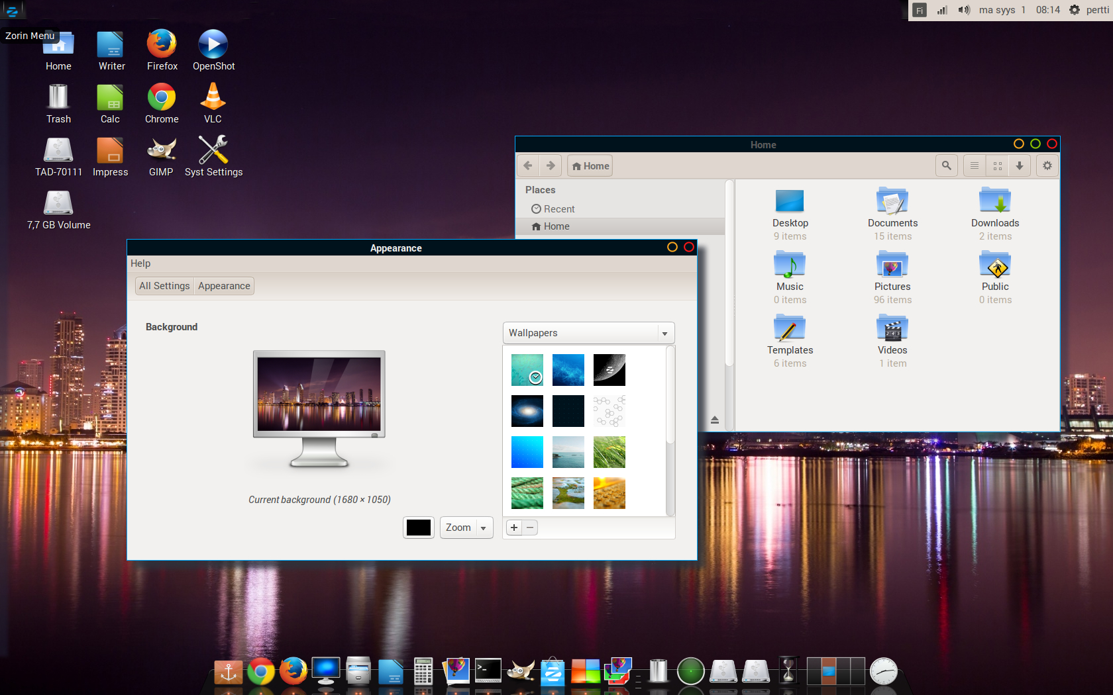Click the volume icon in system tray
Viewport: 1113px width, 695px height.
point(964,10)
